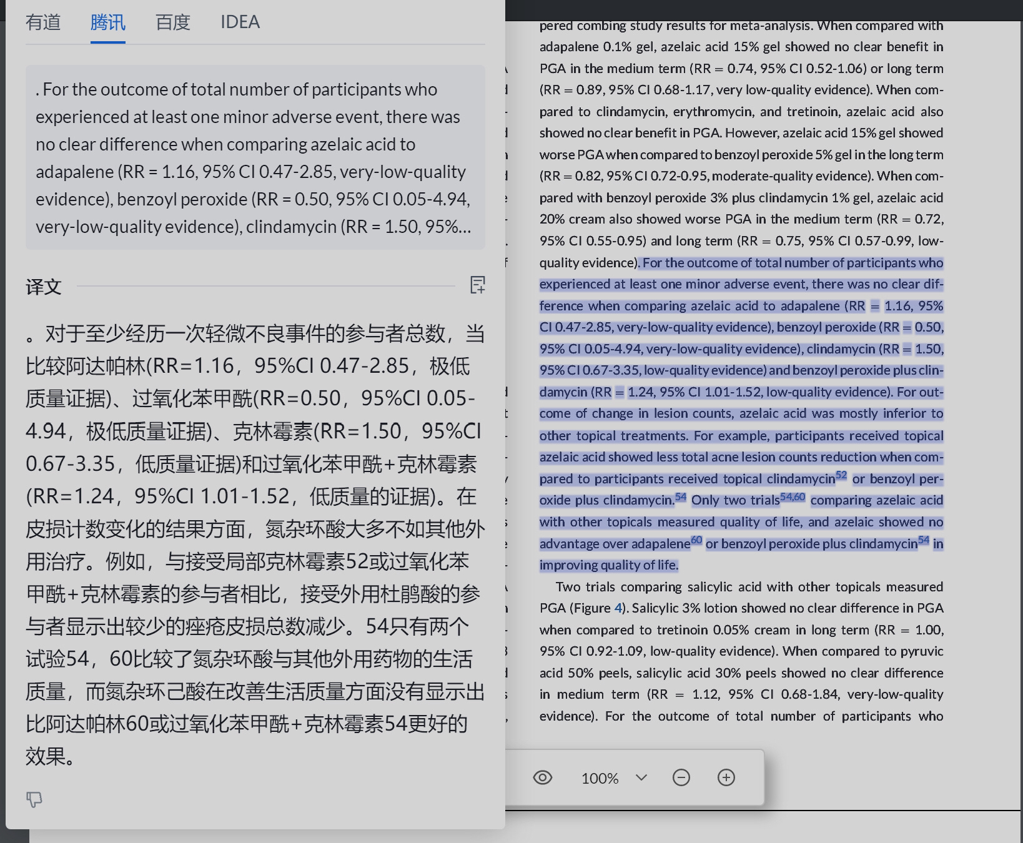Screen dimensions: 1023x843
Task: Expand the zoom level dropdown chevron
Action: [641, 777]
